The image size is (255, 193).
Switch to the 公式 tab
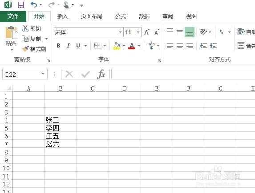121,16
